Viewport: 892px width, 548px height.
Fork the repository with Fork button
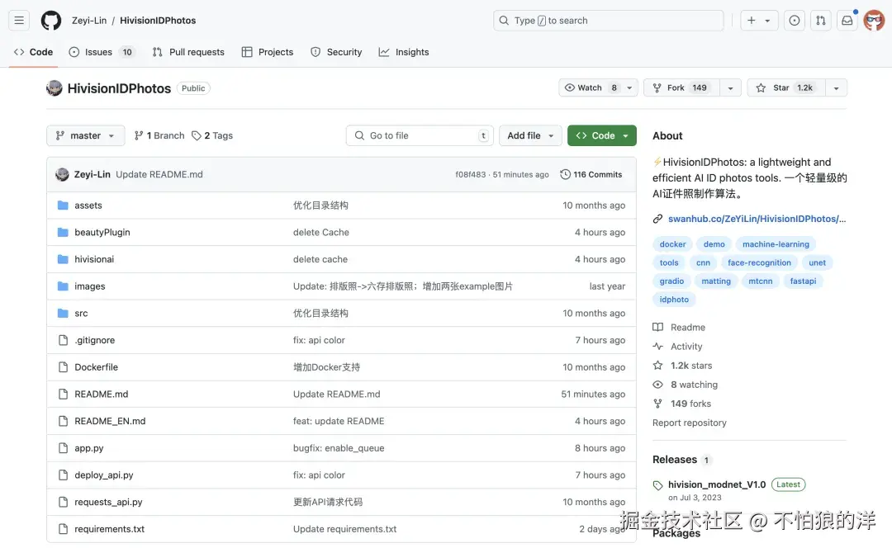click(681, 87)
